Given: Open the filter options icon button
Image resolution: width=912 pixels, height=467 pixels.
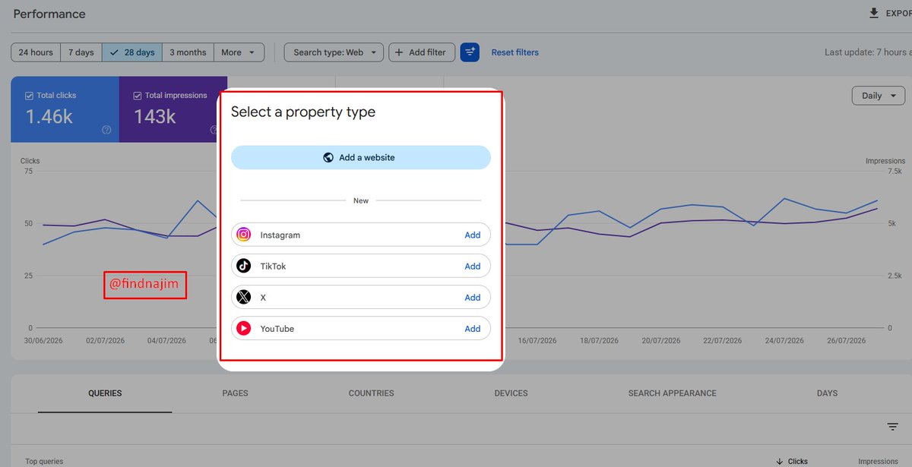Looking at the screenshot, I should point(470,52).
